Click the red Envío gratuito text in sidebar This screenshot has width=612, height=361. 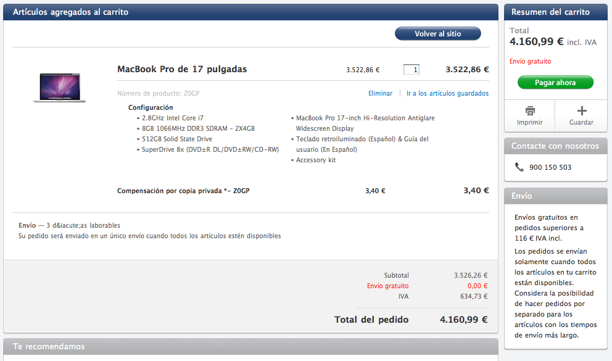click(531, 61)
